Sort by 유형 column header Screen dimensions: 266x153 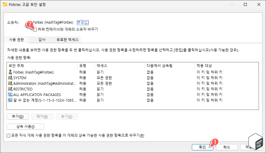click(x=86, y=66)
